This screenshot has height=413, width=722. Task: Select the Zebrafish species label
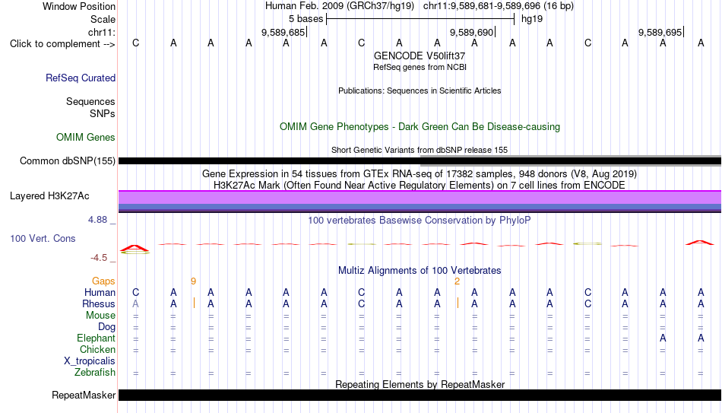(95, 373)
